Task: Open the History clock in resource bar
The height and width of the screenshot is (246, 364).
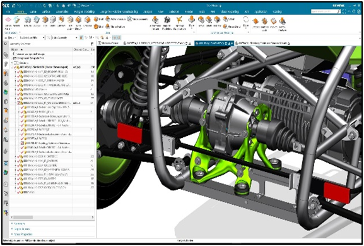Action: (x=6, y=184)
